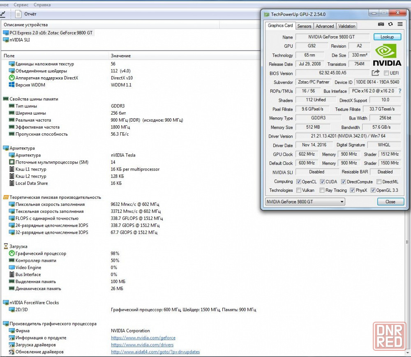This screenshot has height=357, width=411.
Task: Click the icon beside Графический процессор load row
Action: 12,253
